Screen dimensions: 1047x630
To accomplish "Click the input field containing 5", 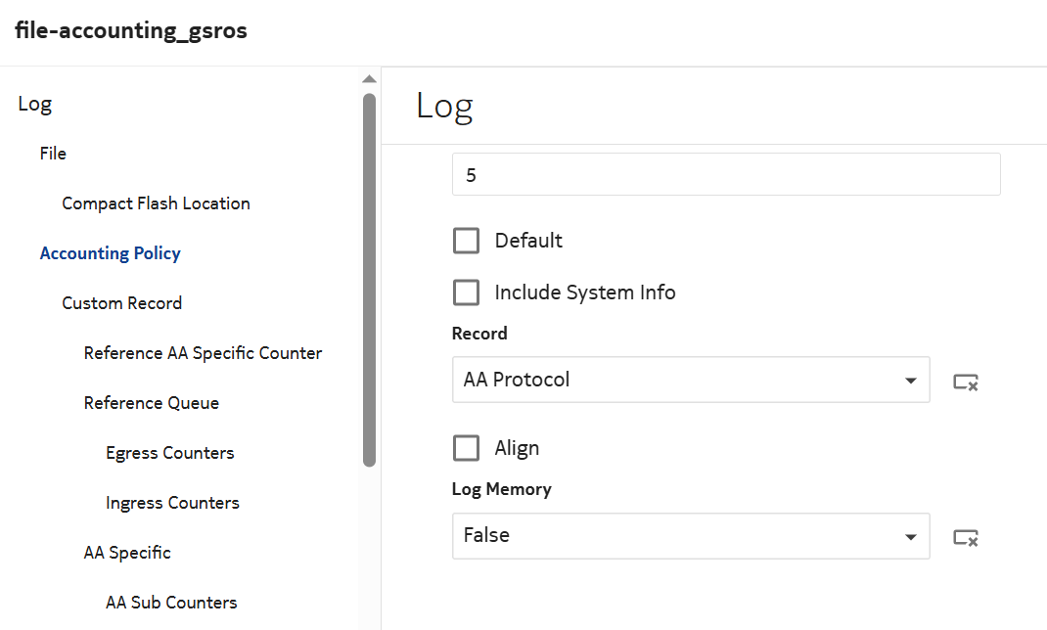I will (x=725, y=175).
